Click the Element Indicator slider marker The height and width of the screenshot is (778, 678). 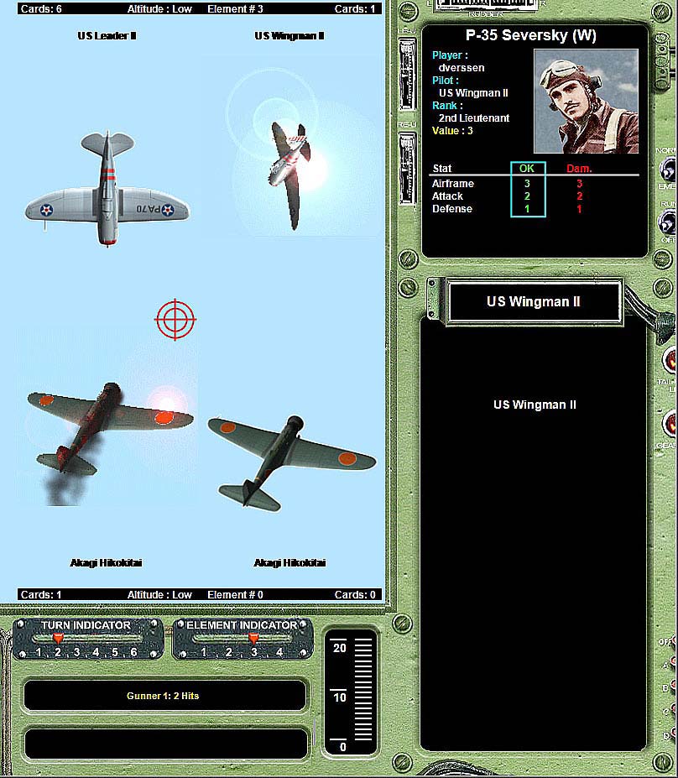(253, 639)
